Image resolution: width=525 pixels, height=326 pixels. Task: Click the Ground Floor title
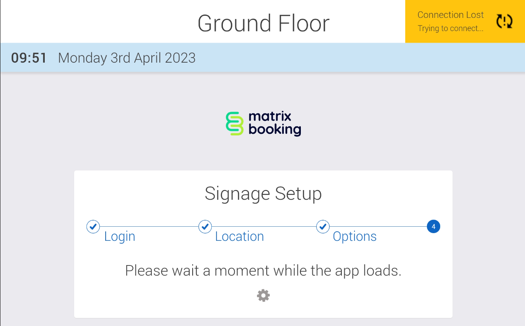click(x=263, y=23)
